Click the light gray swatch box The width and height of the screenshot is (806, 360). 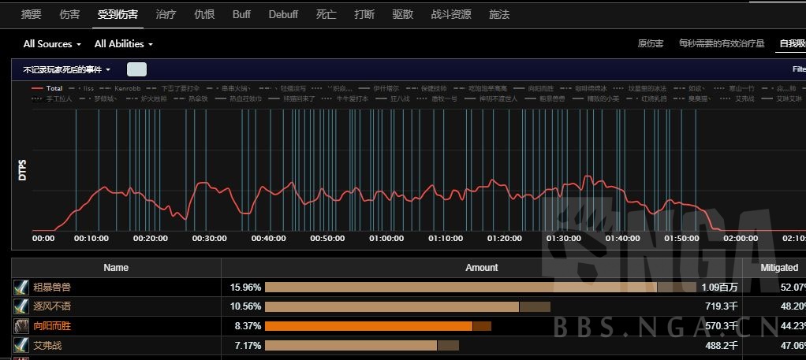click(137, 69)
